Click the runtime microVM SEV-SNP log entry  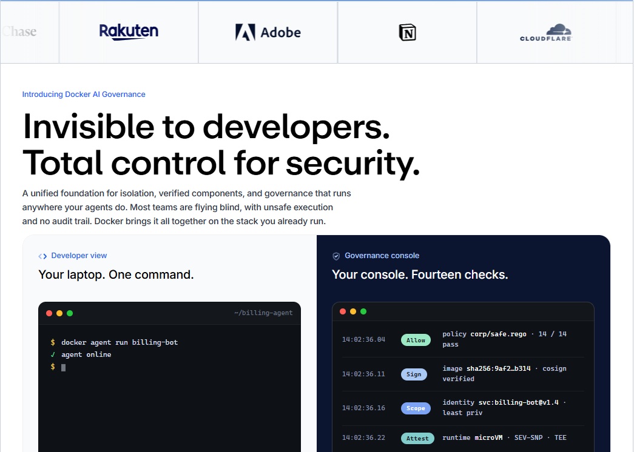click(505, 437)
